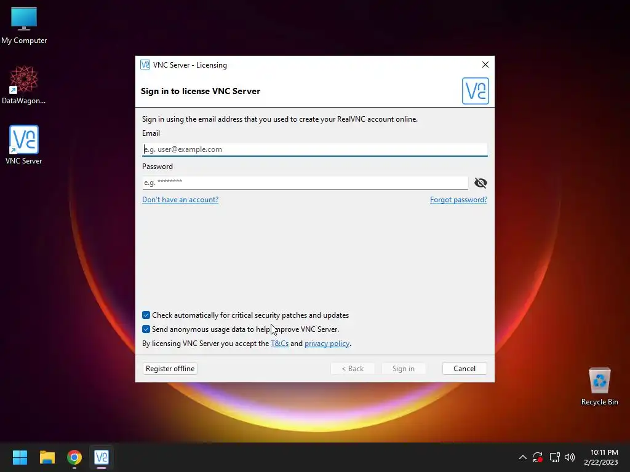Image resolution: width=630 pixels, height=472 pixels.
Task: Open File Explorer from the taskbar
Action: pos(47,457)
